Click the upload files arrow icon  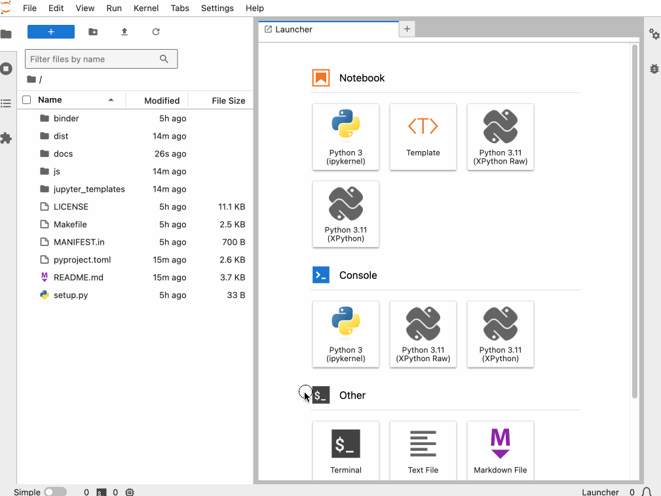point(124,31)
